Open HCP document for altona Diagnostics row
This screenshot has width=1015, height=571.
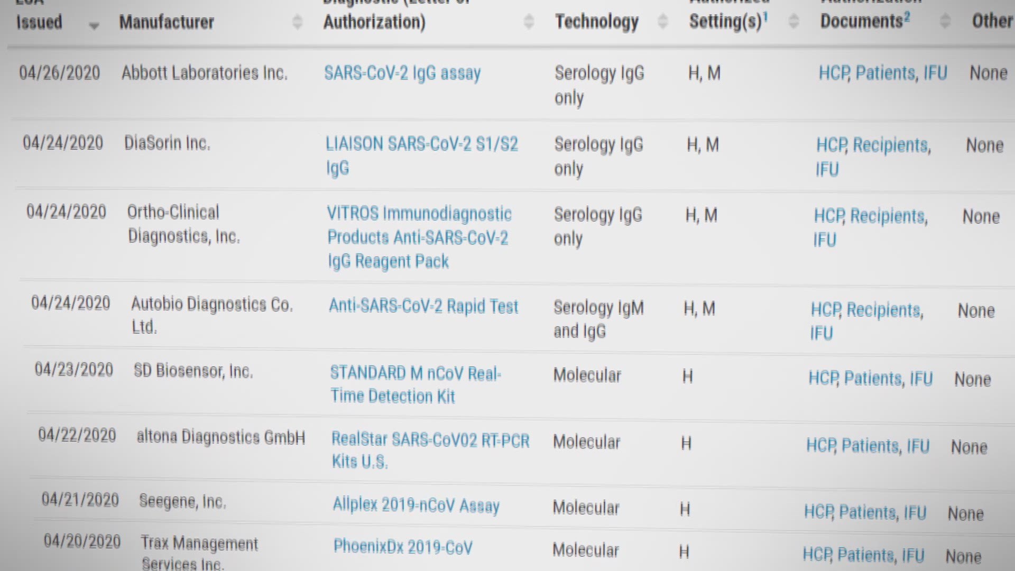coord(822,446)
